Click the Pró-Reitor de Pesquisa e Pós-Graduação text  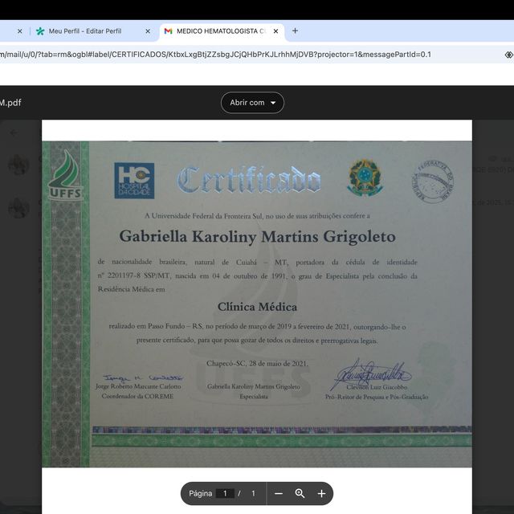[377, 397]
